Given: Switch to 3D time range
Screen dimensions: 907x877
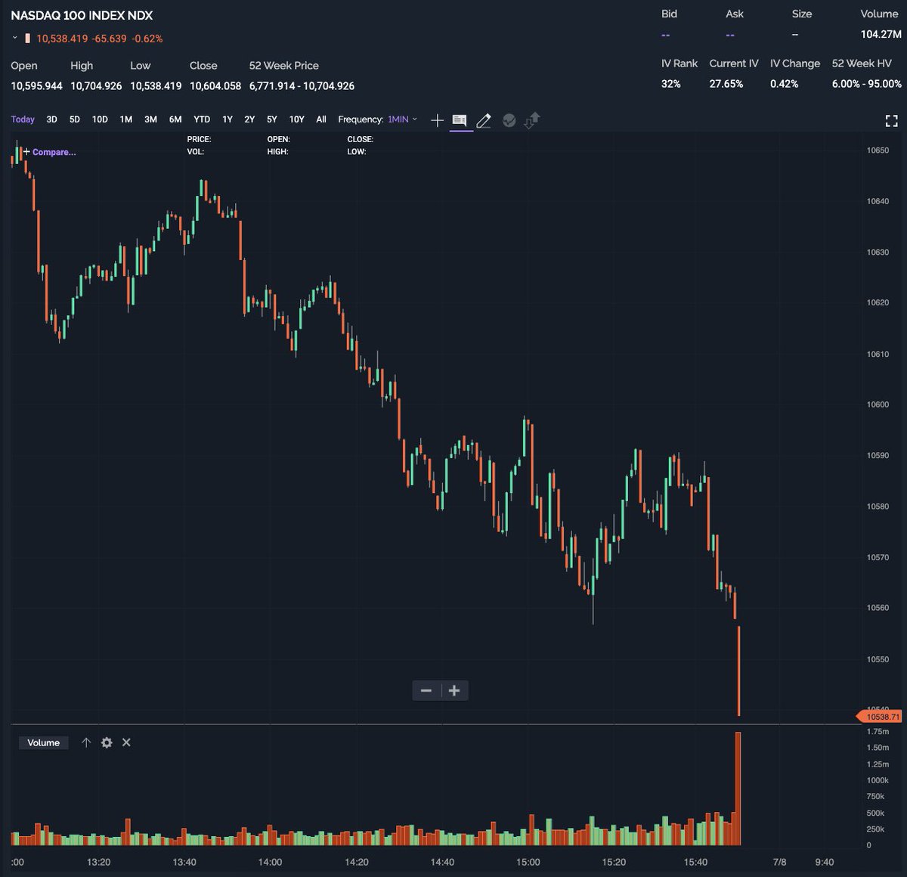Looking at the screenshot, I should 52,119.
